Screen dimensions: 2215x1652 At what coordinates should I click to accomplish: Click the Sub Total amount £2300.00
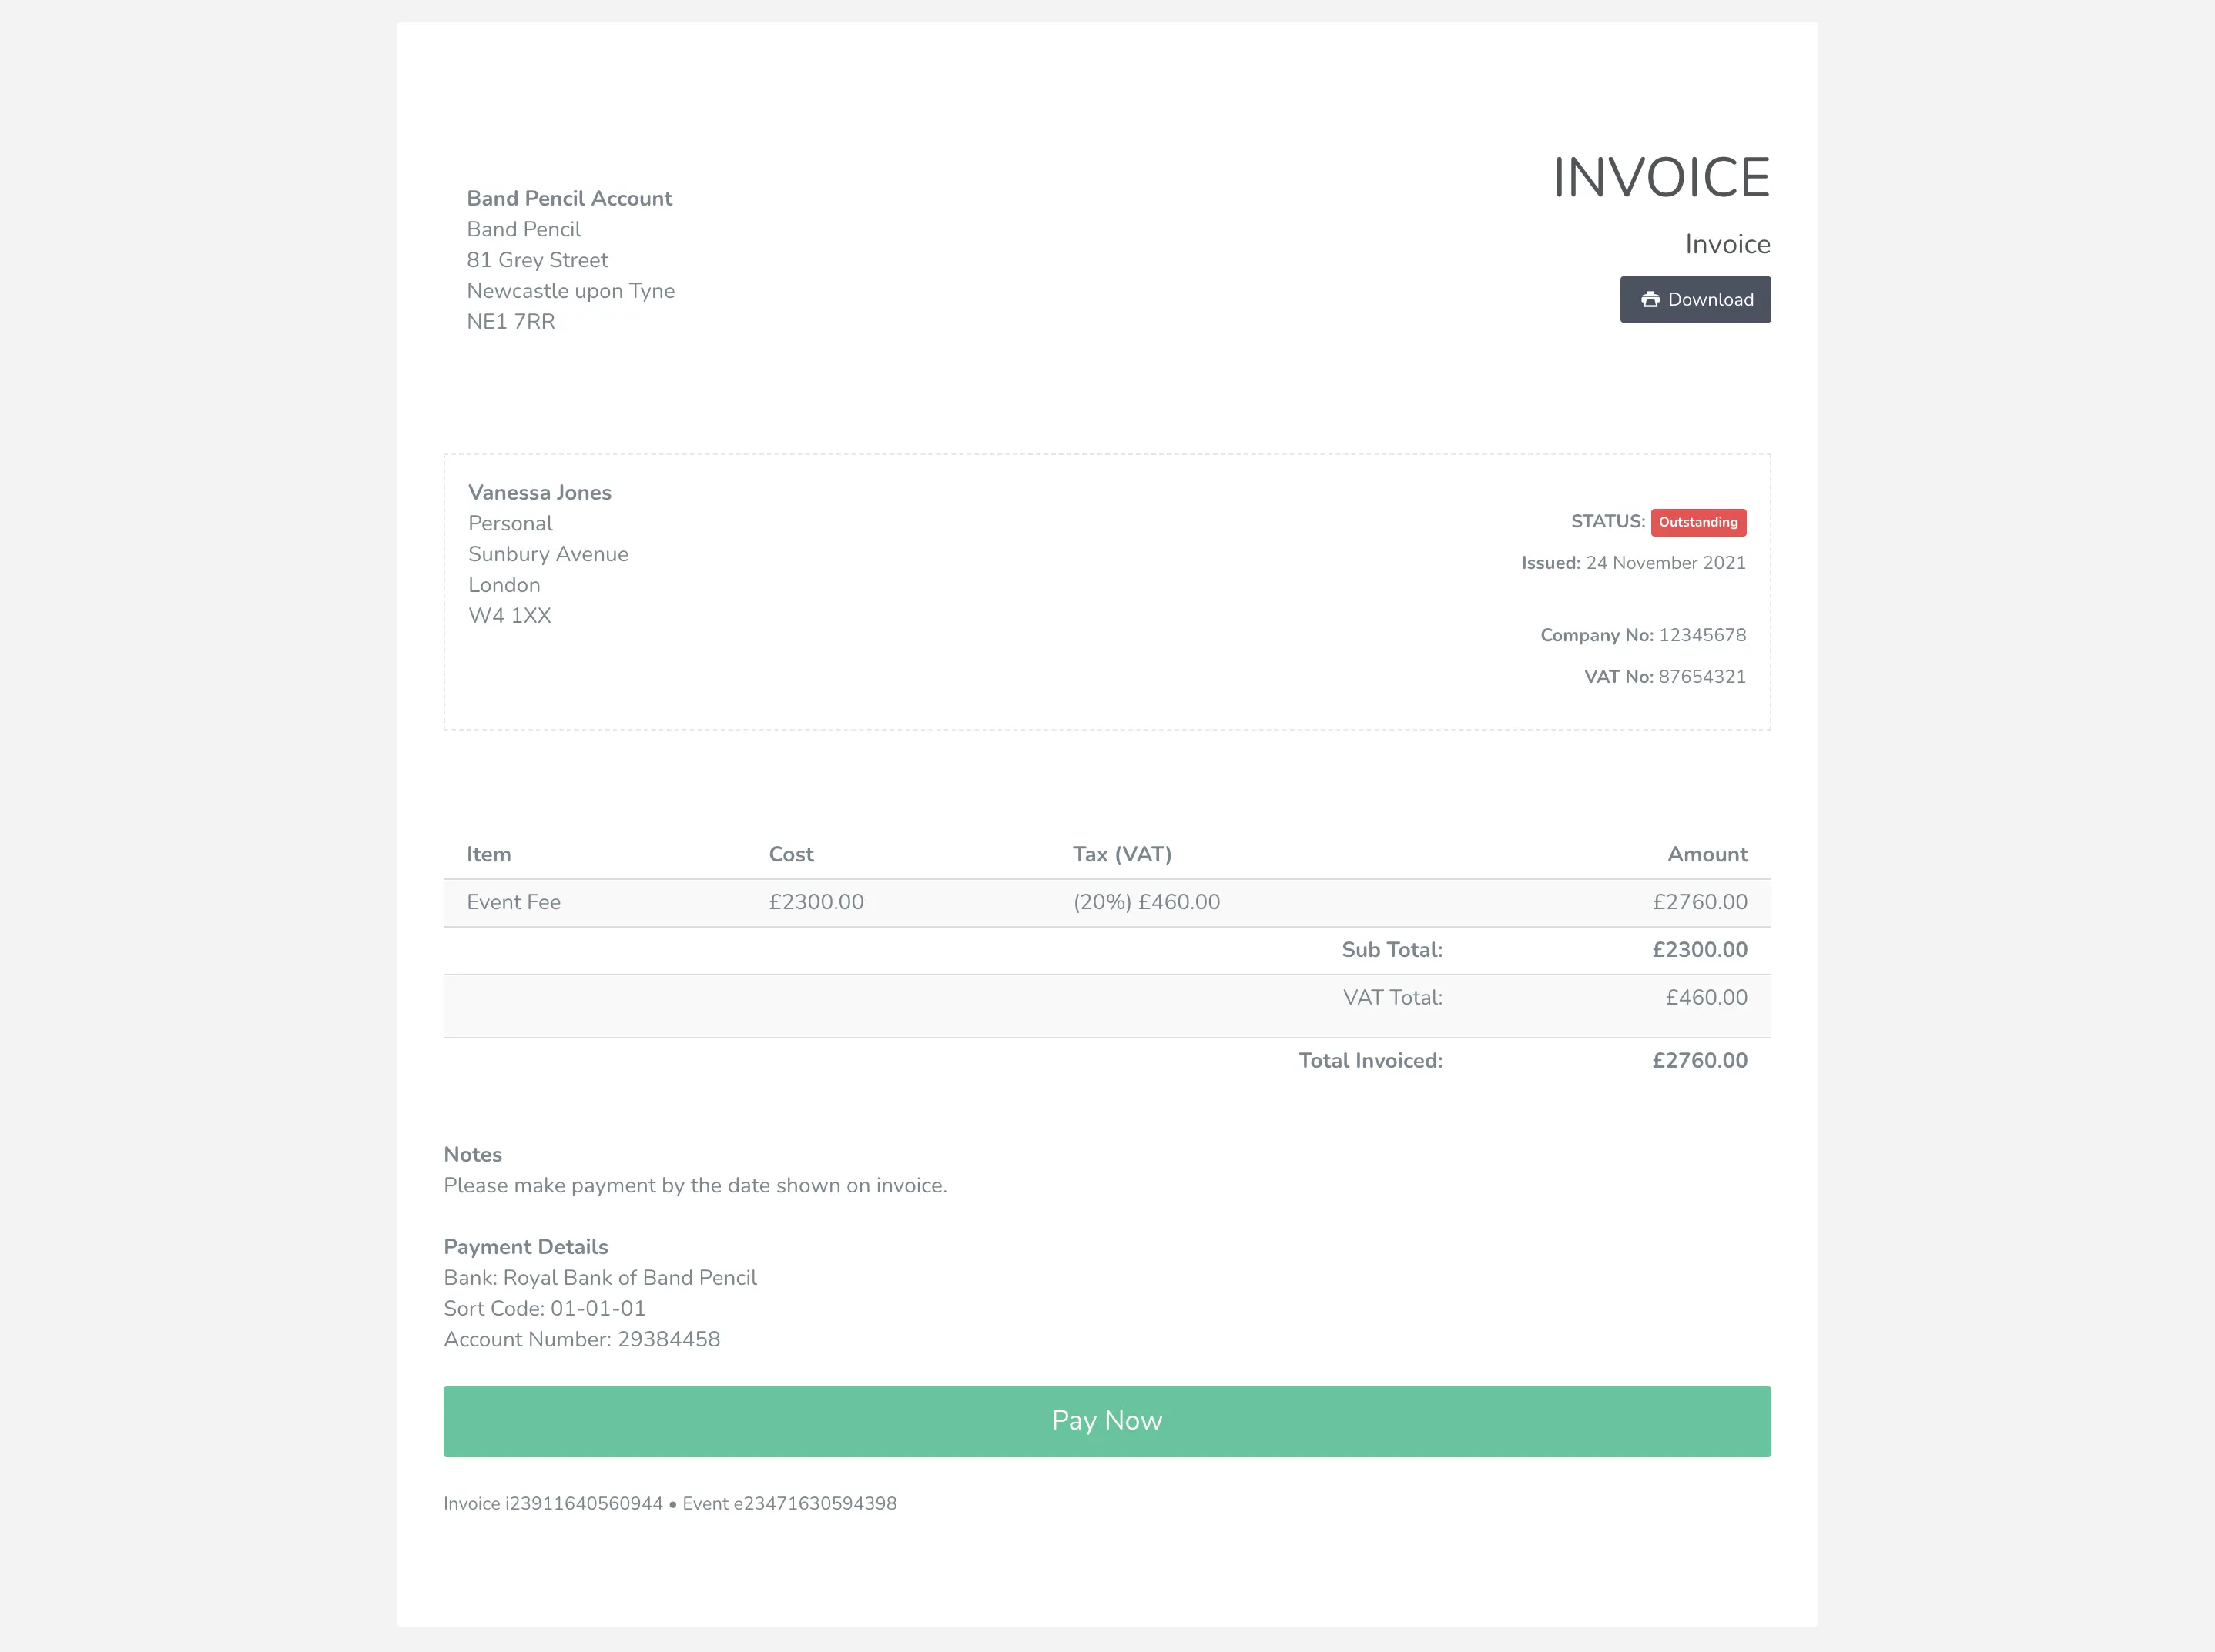(x=1700, y=950)
